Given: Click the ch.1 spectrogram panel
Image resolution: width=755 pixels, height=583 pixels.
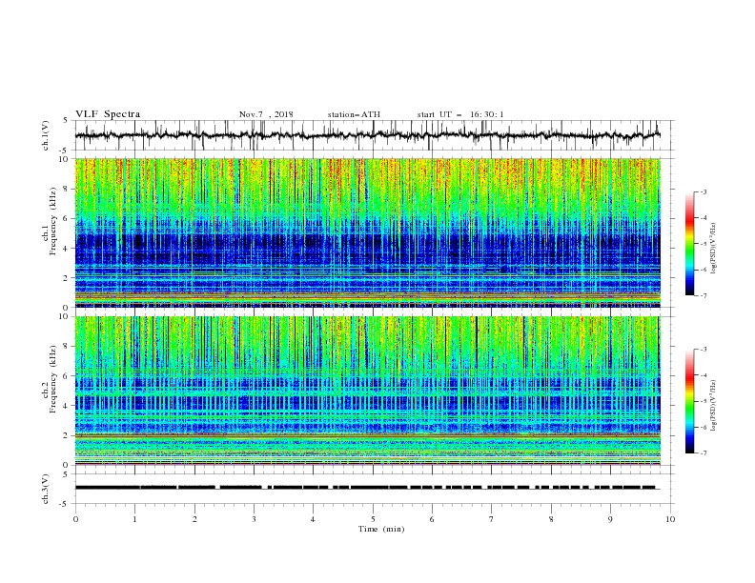Looking at the screenshot, I should coord(368,232).
